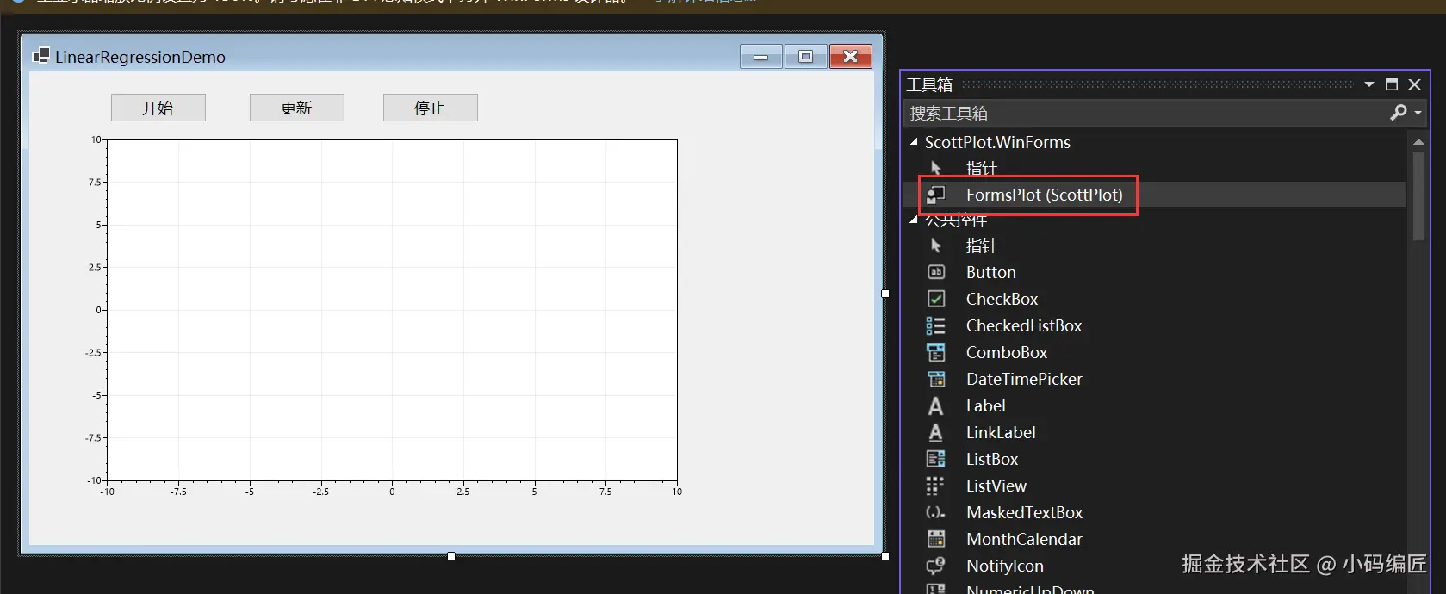The height and width of the screenshot is (594, 1446).
Task: Choose the CheckBox text in toolbox
Action: [x=1002, y=299]
